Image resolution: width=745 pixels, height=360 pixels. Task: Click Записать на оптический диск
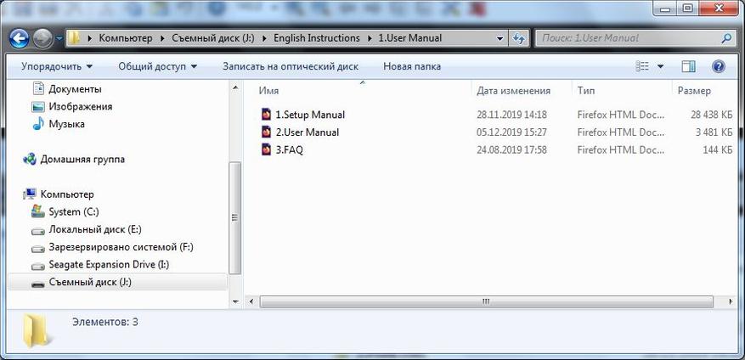[x=290, y=66]
